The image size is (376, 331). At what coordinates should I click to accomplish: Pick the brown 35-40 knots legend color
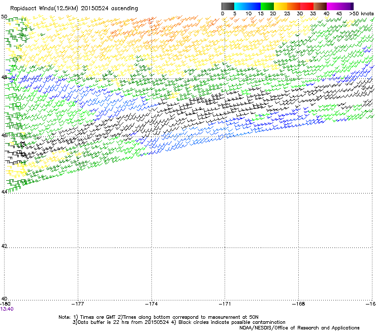click(x=320, y=6)
